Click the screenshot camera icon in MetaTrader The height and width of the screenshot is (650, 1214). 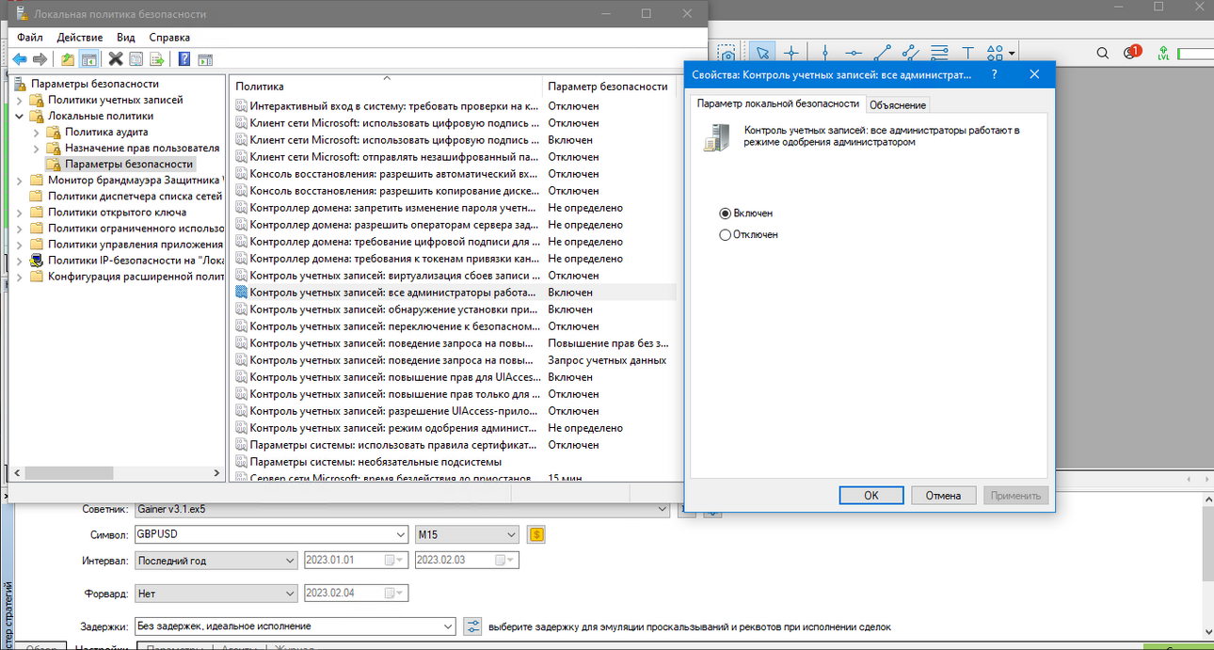click(727, 54)
